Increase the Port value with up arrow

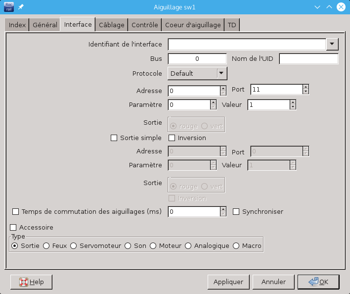click(306, 87)
